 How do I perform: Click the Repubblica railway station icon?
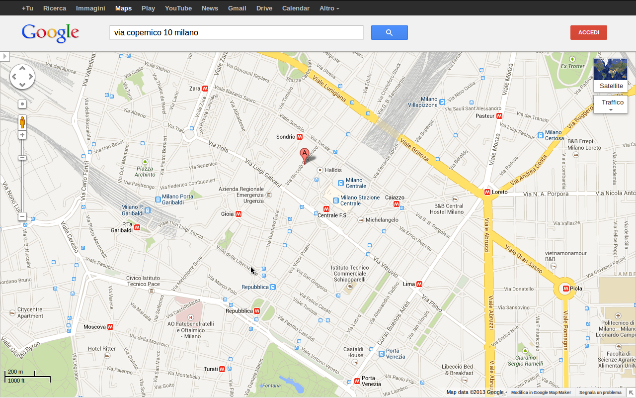click(x=273, y=287)
